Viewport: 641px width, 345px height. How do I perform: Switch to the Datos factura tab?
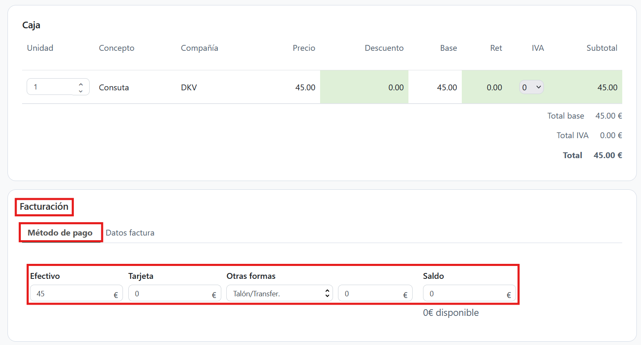pyautogui.click(x=130, y=233)
